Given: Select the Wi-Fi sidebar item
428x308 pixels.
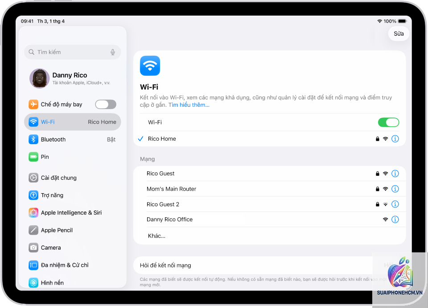Looking at the screenshot, I should (73, 122).
